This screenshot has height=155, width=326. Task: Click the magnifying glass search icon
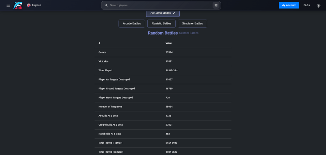106,5
